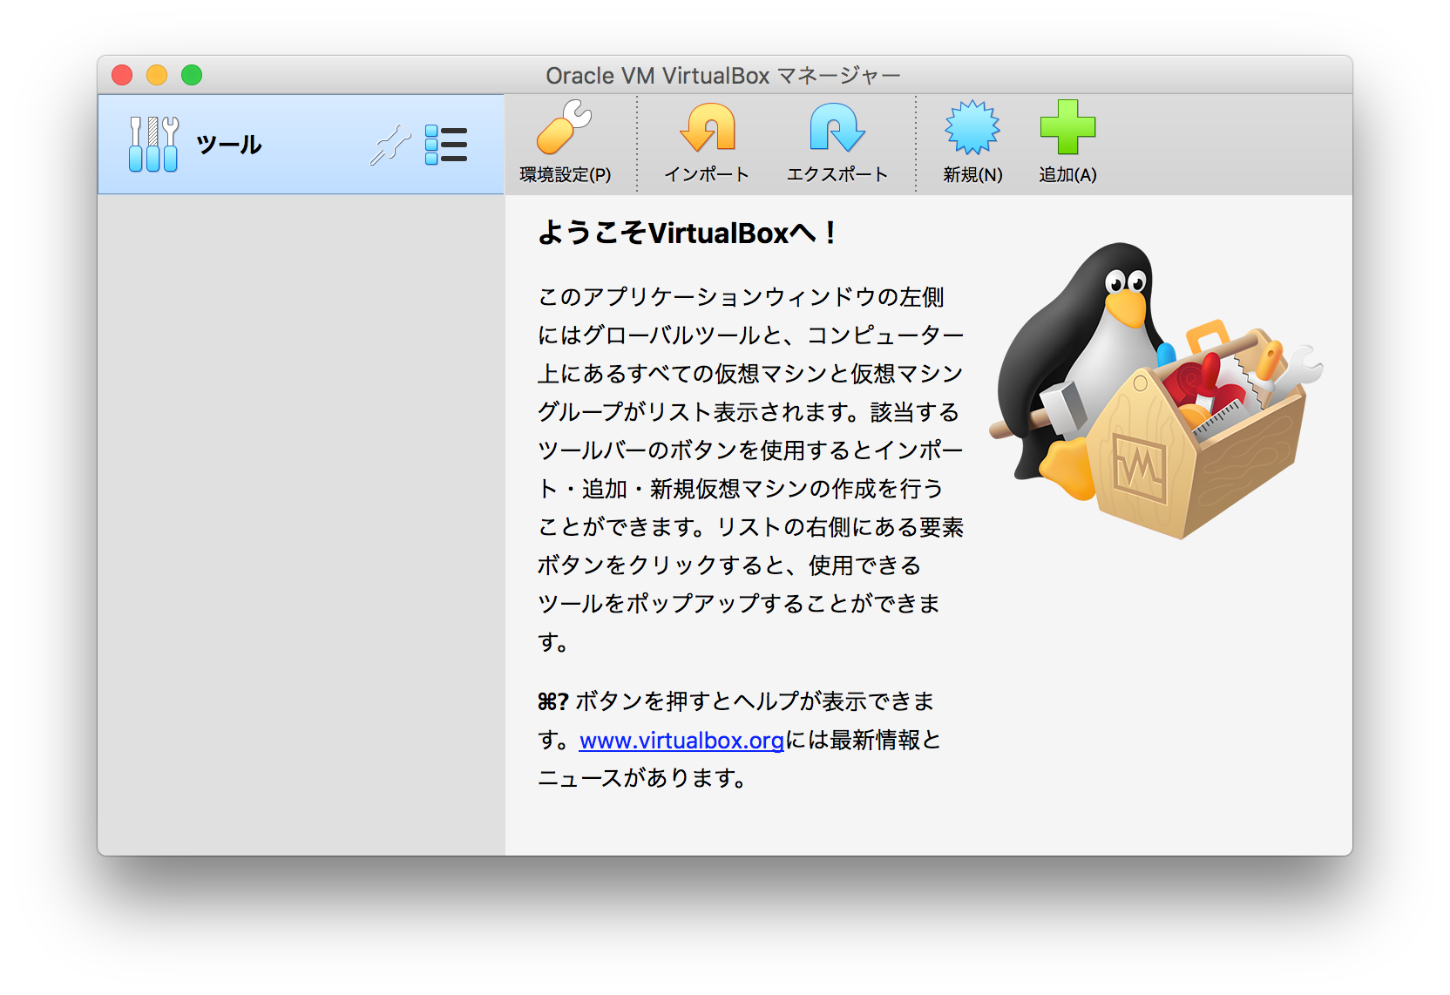Click the 追加(A) toolbar button

[x=1067, y=144]
